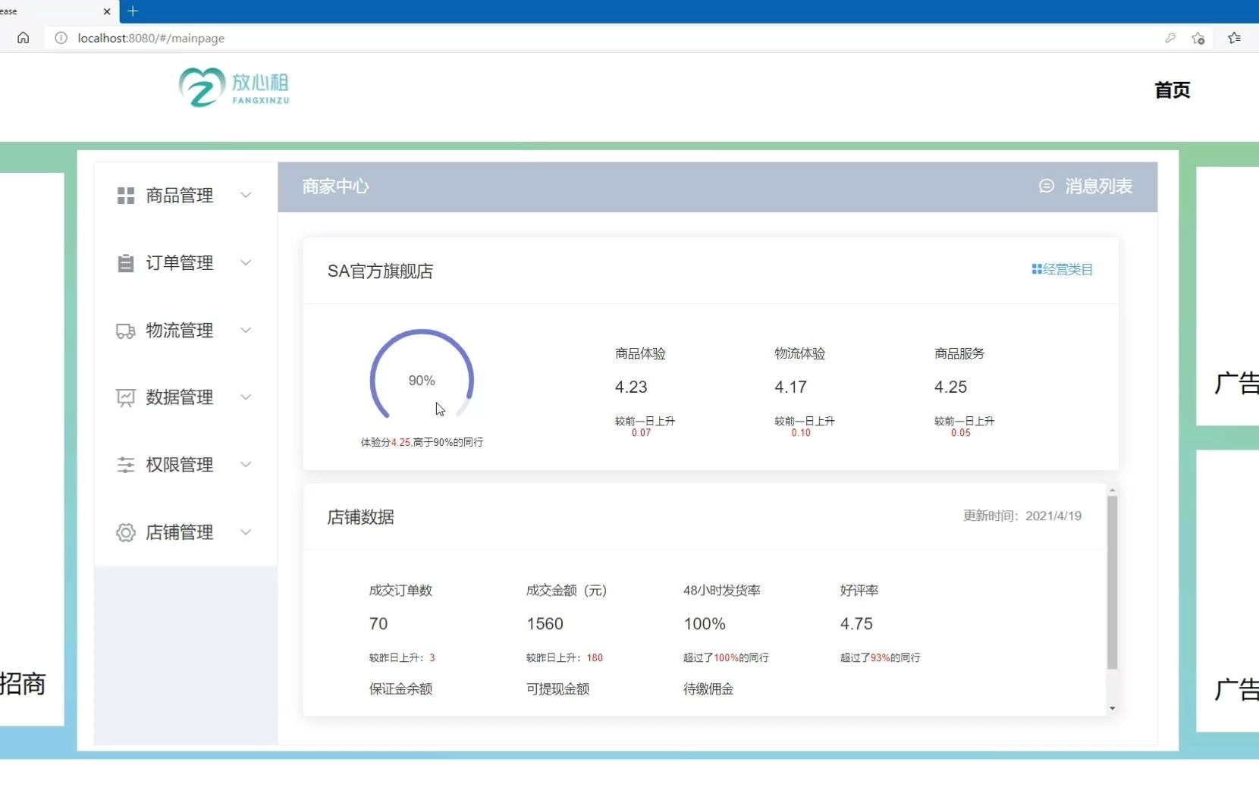Click the 商家中心 header title

pyautogui.click(x=335, y=187)
